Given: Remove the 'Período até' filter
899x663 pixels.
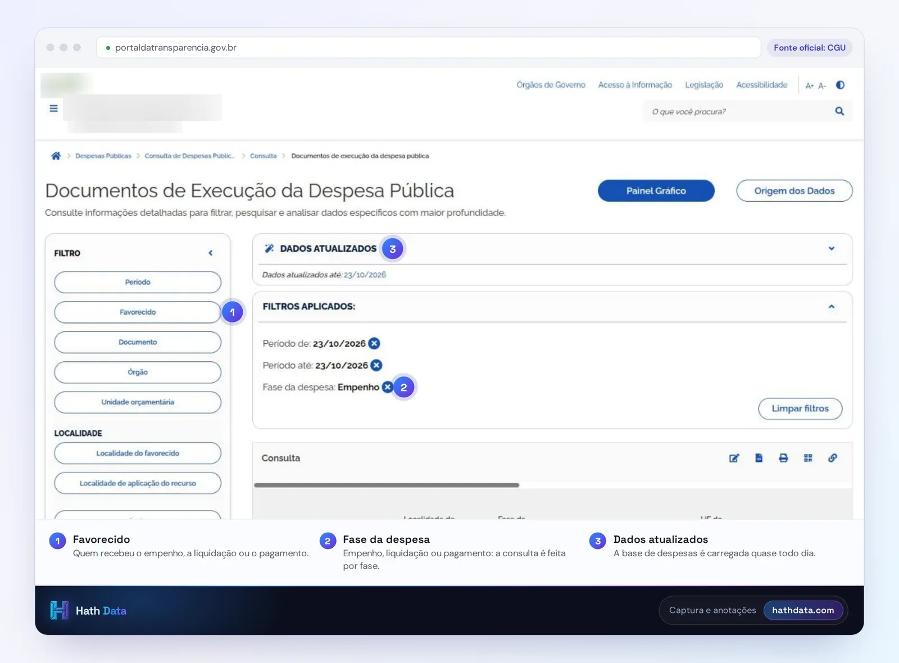Looking at the screenshot, I should click(376, 365).
